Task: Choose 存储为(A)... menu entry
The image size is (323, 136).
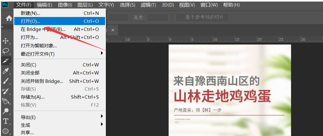Action: 60,97
